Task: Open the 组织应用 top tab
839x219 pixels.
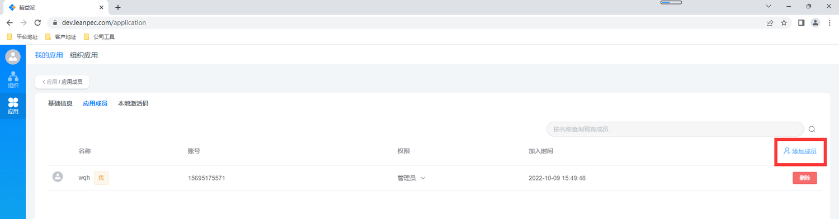Action: point(84,55)
